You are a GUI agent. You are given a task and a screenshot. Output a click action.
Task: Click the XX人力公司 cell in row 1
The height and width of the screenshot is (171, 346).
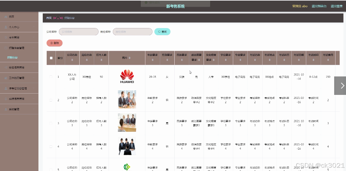point(72,77)
